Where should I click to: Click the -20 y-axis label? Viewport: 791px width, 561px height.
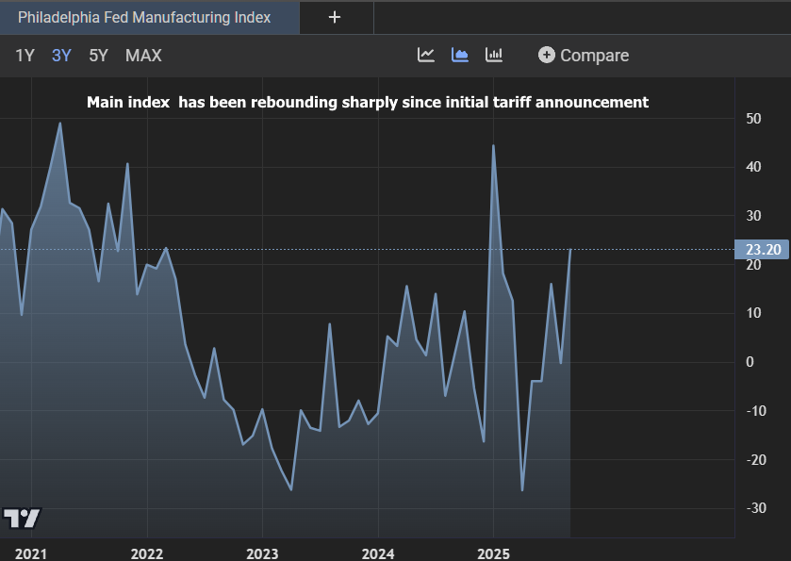756,459
